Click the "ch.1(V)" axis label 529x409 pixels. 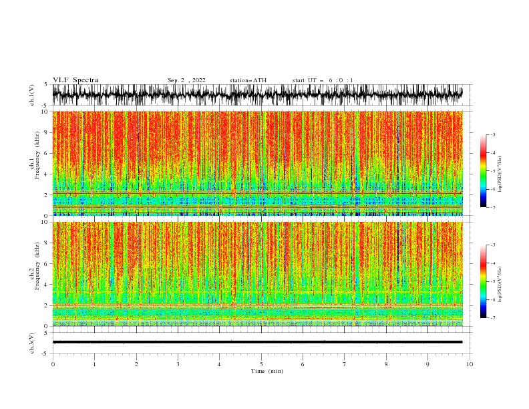point(32,95)
